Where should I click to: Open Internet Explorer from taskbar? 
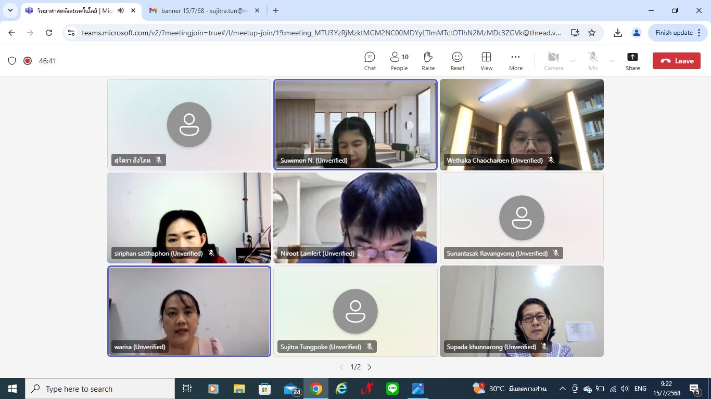pyautogui.click(x=341, y=389)
